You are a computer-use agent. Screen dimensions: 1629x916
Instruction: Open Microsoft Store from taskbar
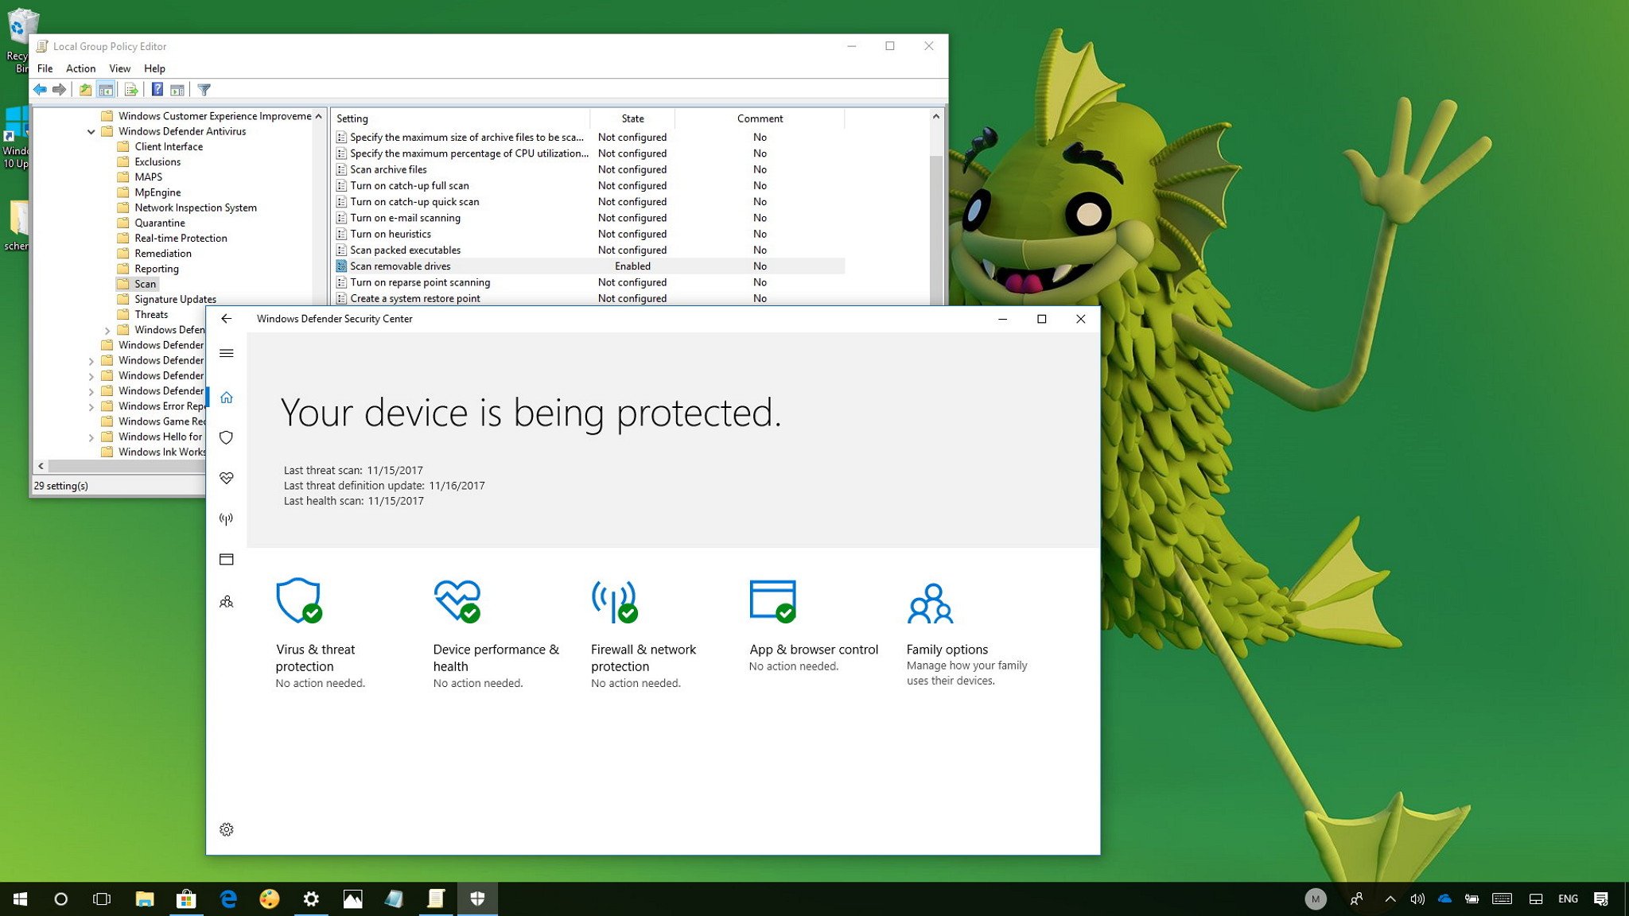186,899
